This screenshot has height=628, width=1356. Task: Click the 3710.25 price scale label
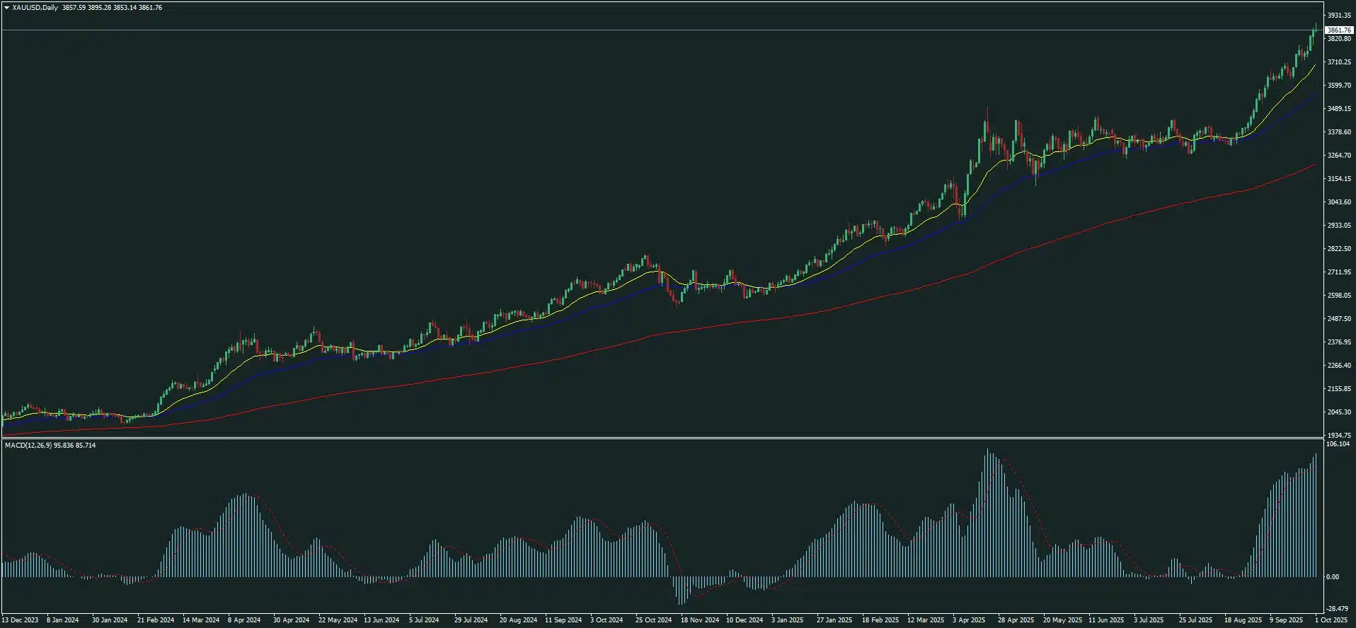1338,62
